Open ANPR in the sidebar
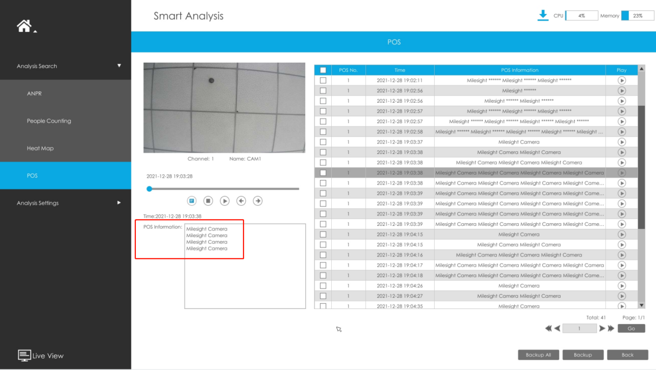The image size is (656, 370). click(65, 93)
